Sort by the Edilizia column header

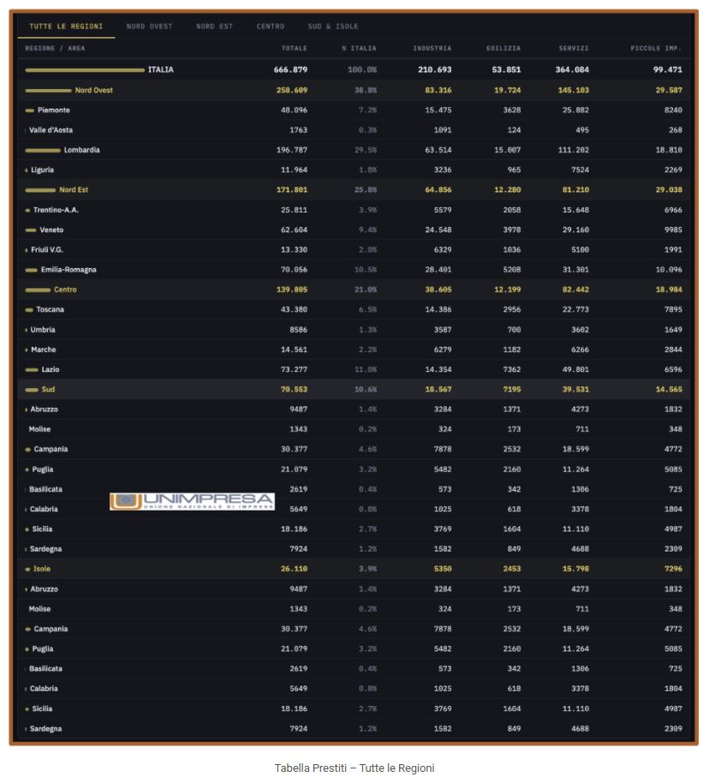click(x=503, y=48)
